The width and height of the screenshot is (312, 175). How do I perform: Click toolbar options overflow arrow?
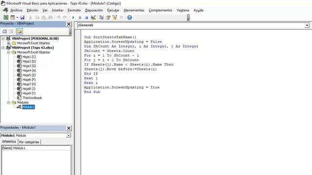coord(188,18)
